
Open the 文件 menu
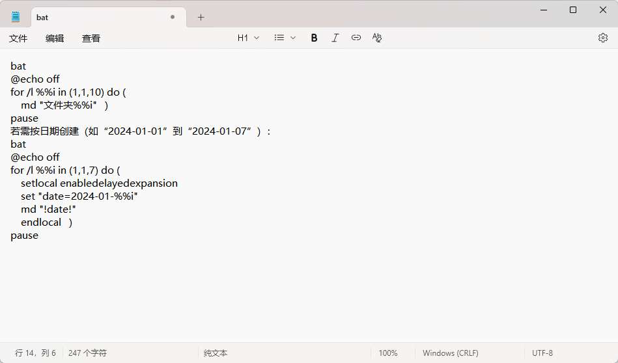[x=18, y=38]
